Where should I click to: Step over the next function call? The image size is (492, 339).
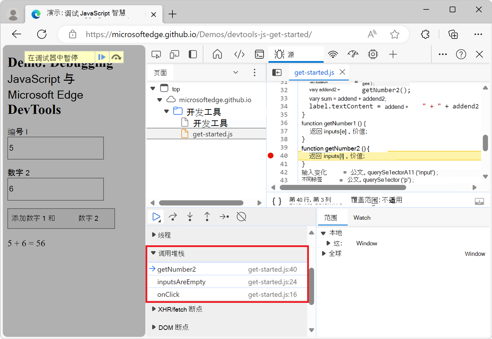pyautogui.click(x=173, y=217)
